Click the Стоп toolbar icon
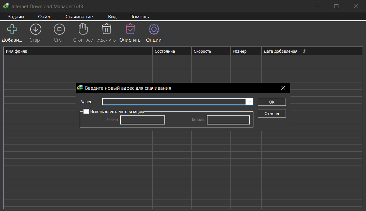 (59, 29)
